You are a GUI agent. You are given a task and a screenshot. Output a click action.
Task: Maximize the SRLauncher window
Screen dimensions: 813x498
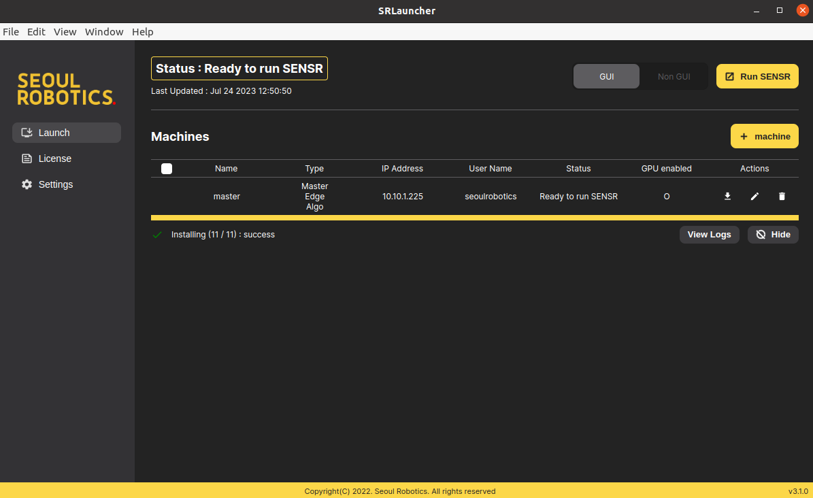coord(779,10)
